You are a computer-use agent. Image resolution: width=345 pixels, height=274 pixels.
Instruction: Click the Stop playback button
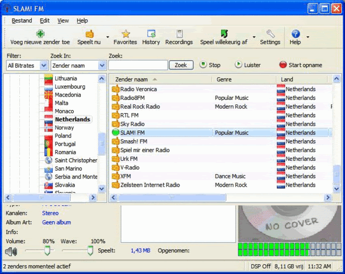tap(210, 65)
